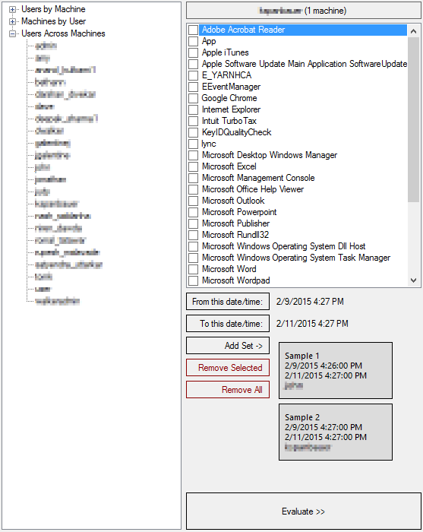Screen dimensions: 423x532
Task: Select the Google Chrome list entry
Action: [x=229, y=98]
